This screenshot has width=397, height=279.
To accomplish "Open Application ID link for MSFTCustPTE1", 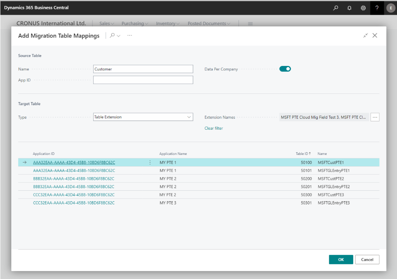I will tap(74, 163).
